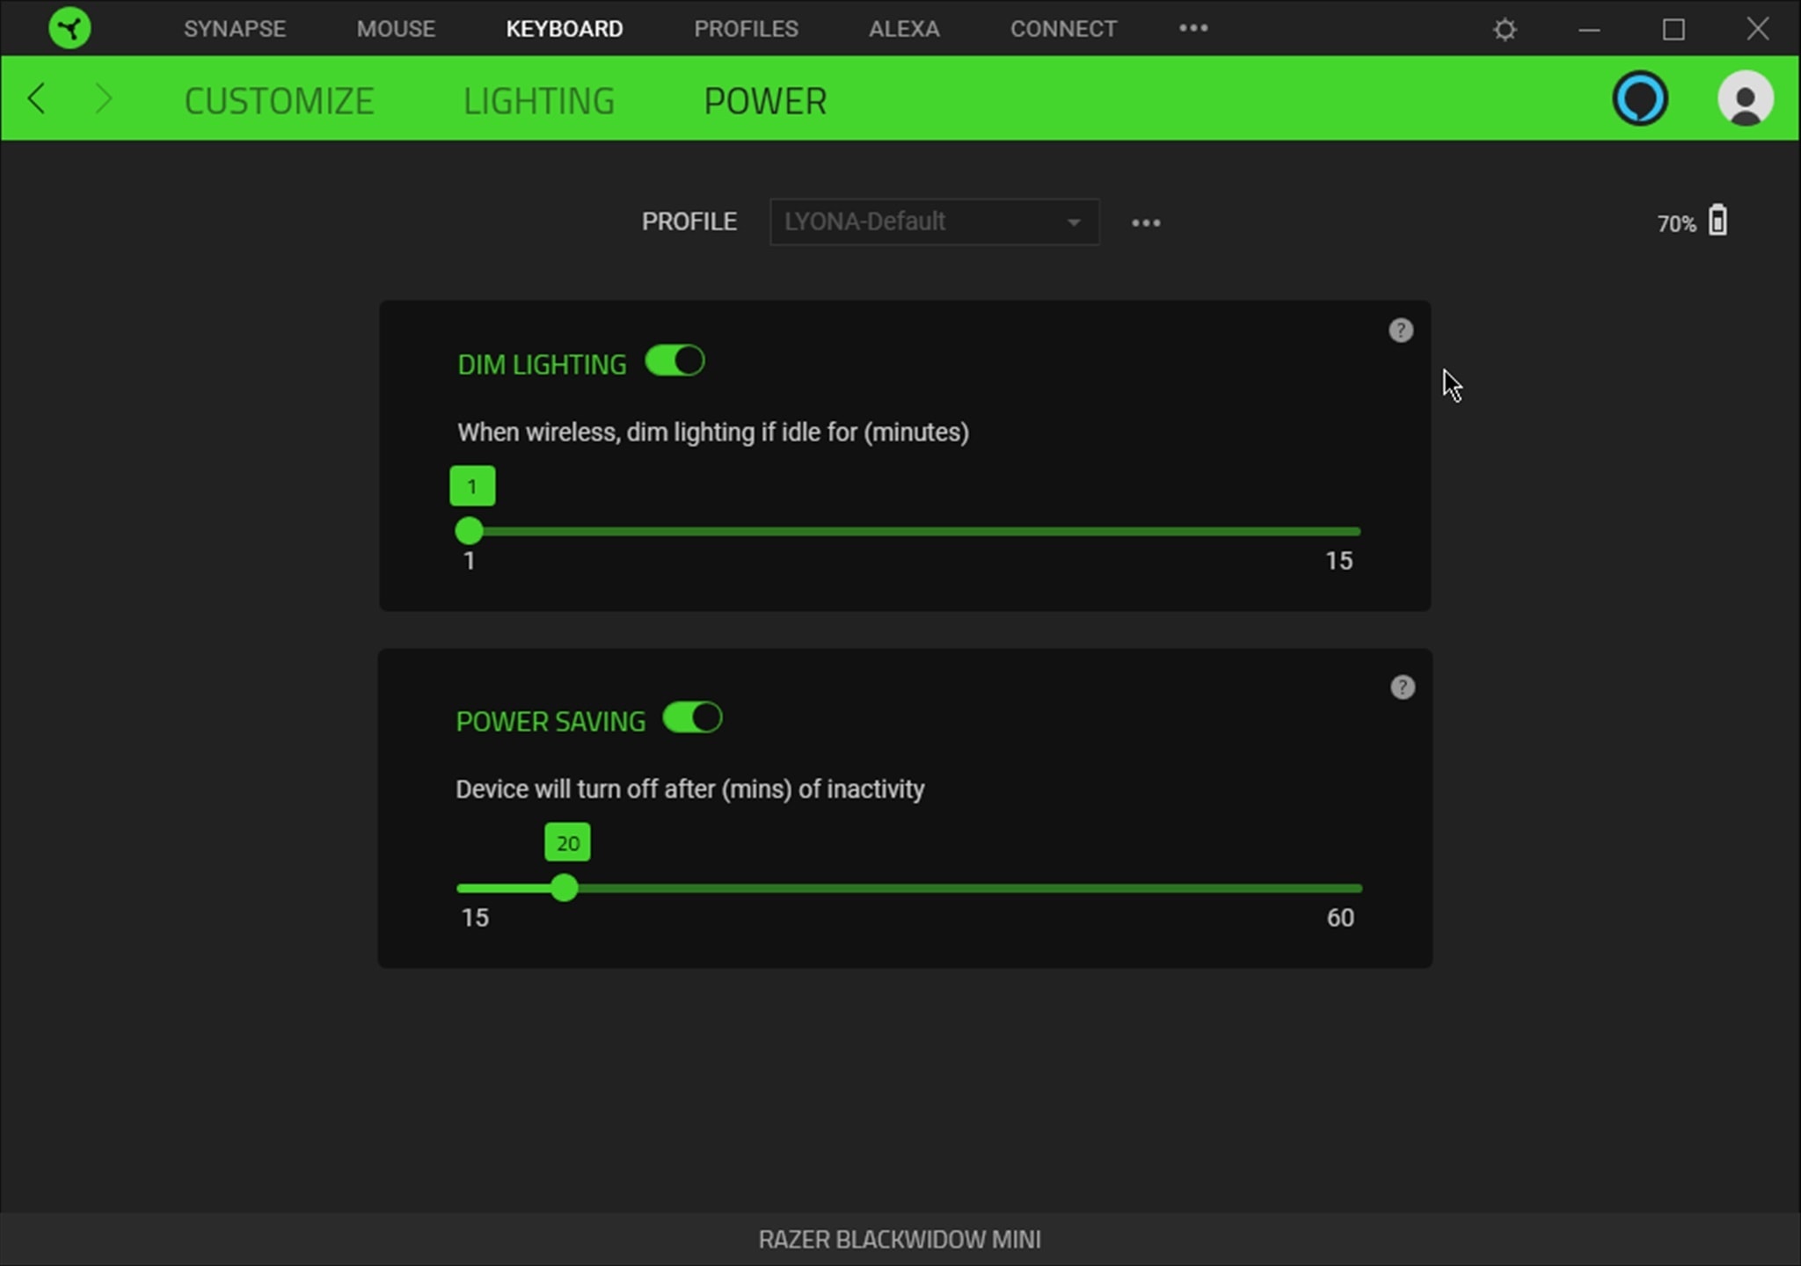Switch to the Synapse tab

click(x=235, y=29)
